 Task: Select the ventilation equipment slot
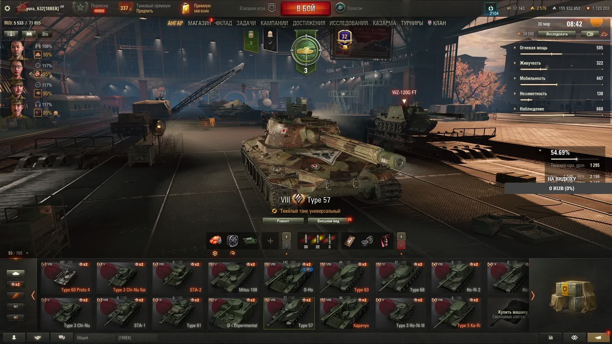[x=232, y=241]
